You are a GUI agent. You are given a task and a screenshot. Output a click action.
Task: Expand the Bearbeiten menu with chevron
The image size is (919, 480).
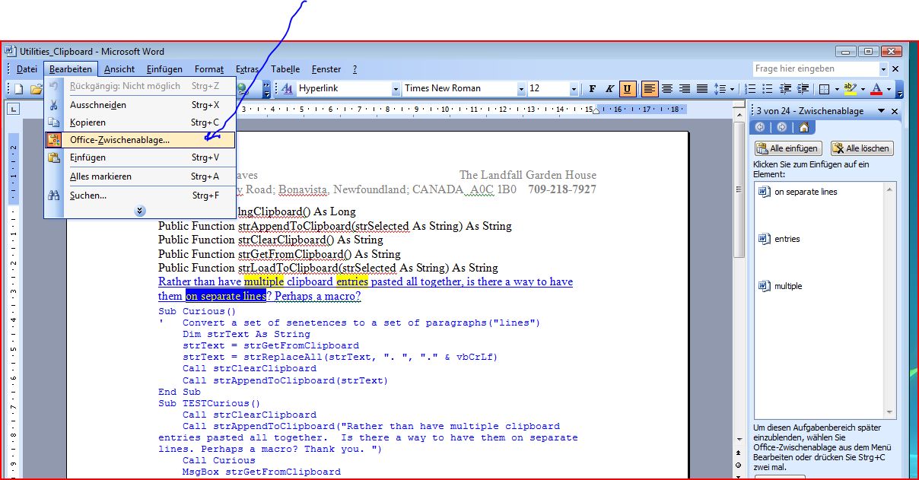pos(140,211)
